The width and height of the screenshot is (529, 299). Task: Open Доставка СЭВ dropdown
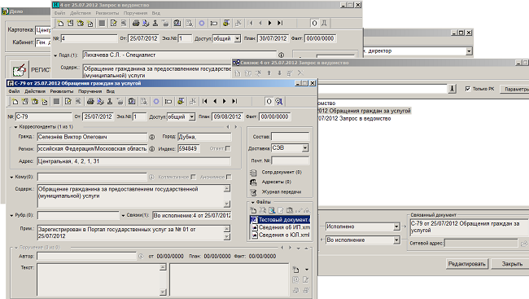point(305,148)
